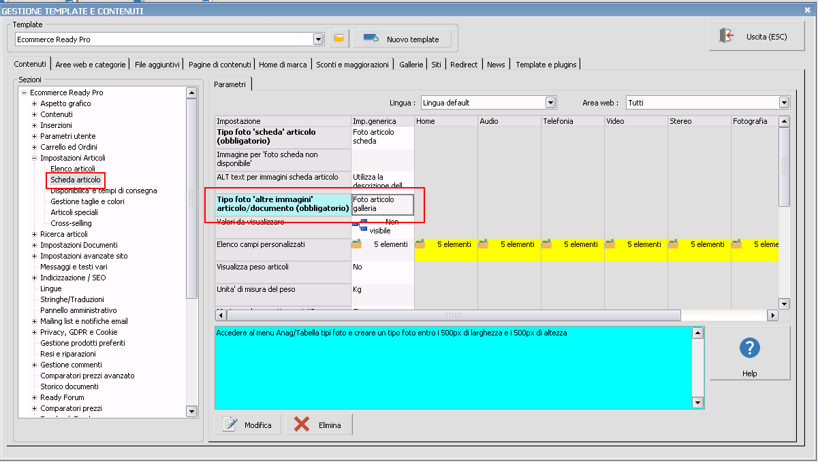Collapse the Impostazioni Articoli node
818x462 pixels.
pyautogui.click(x=34, y=158)
